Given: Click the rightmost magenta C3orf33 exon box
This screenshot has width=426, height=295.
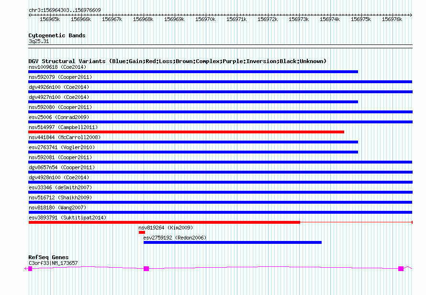Looking at the screenshot, I should pos(401,269).
